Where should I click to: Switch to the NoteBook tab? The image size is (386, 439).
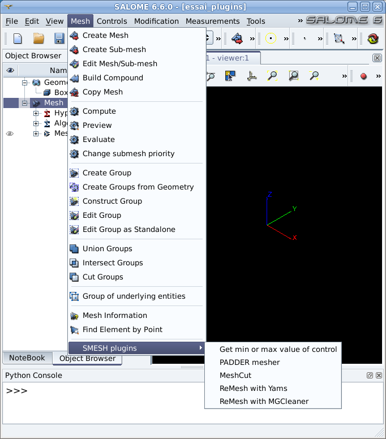(x=27, y=358)
